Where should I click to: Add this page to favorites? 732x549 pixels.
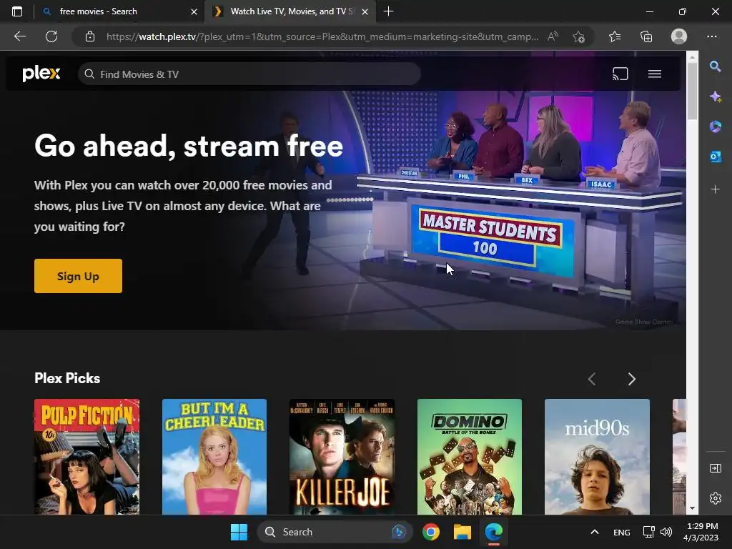579,36
